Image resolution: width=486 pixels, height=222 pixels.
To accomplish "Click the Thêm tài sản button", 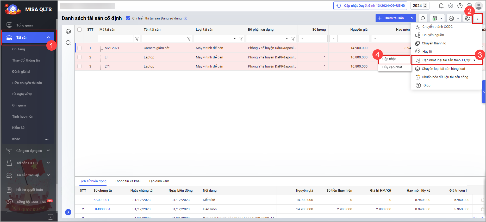I will click(391, 18).
